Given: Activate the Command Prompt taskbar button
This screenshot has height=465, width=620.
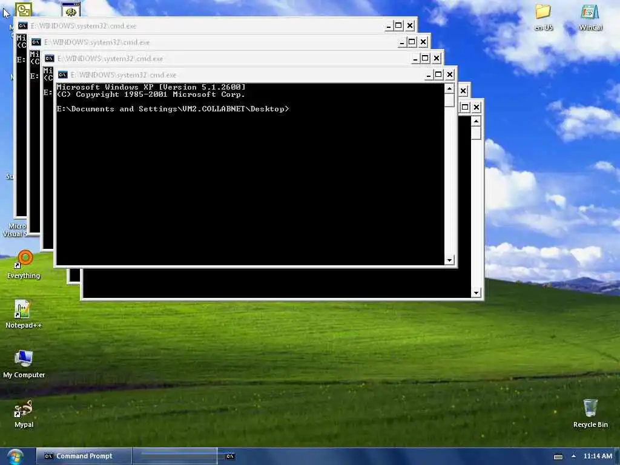Looking at the screenshot, I should pyautogui.click(x=84, y=457).
